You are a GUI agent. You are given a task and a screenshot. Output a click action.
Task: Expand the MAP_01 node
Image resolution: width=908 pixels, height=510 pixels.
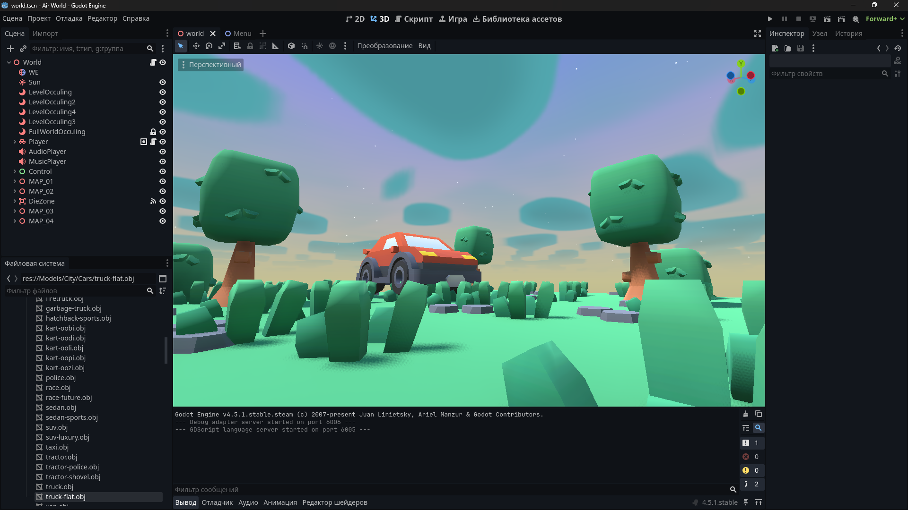pos(15,181)
